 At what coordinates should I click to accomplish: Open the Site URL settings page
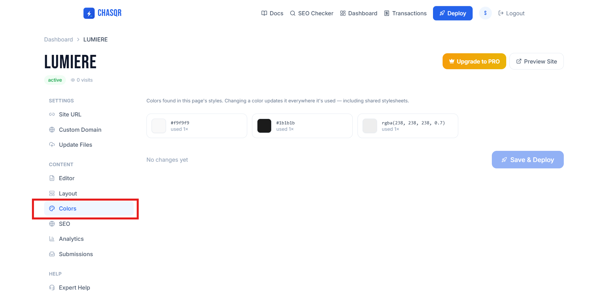pyautogui.click(x=89, y=114)
